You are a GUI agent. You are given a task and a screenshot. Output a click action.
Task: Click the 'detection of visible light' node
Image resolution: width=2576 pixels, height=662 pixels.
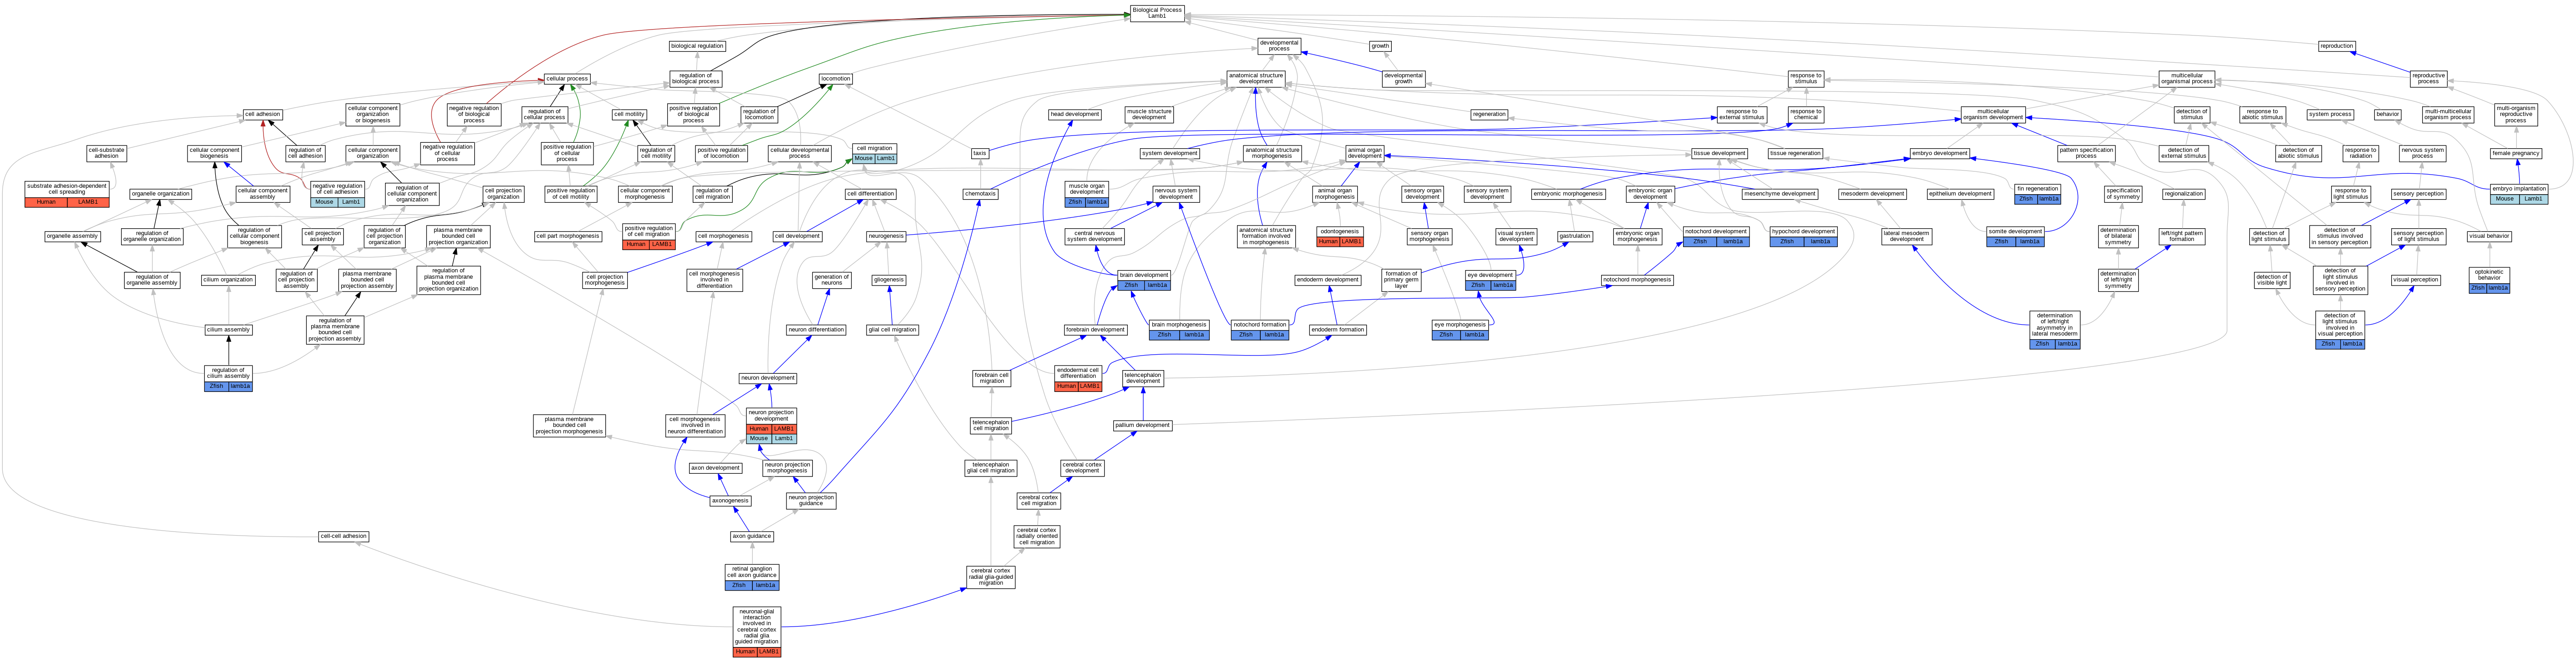[2272, 281]
